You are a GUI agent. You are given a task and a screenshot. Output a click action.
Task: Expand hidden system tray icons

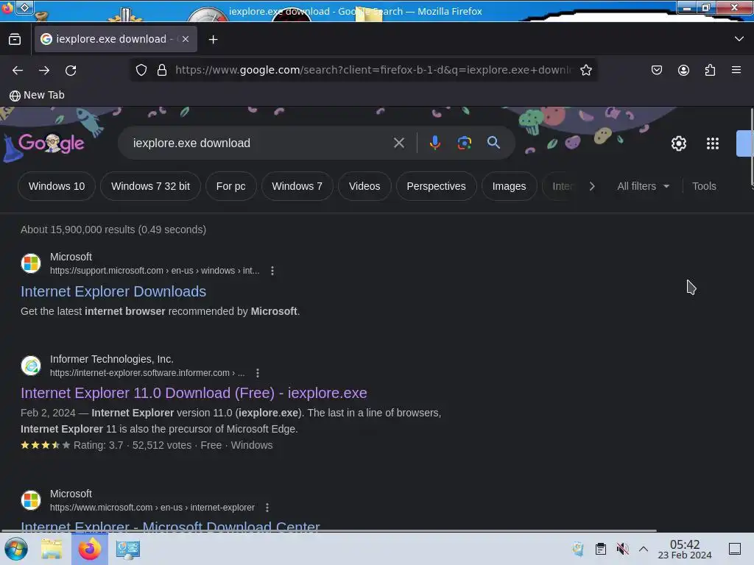click(644, 549)
